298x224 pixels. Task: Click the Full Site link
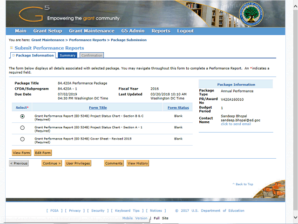pos(161,218)
